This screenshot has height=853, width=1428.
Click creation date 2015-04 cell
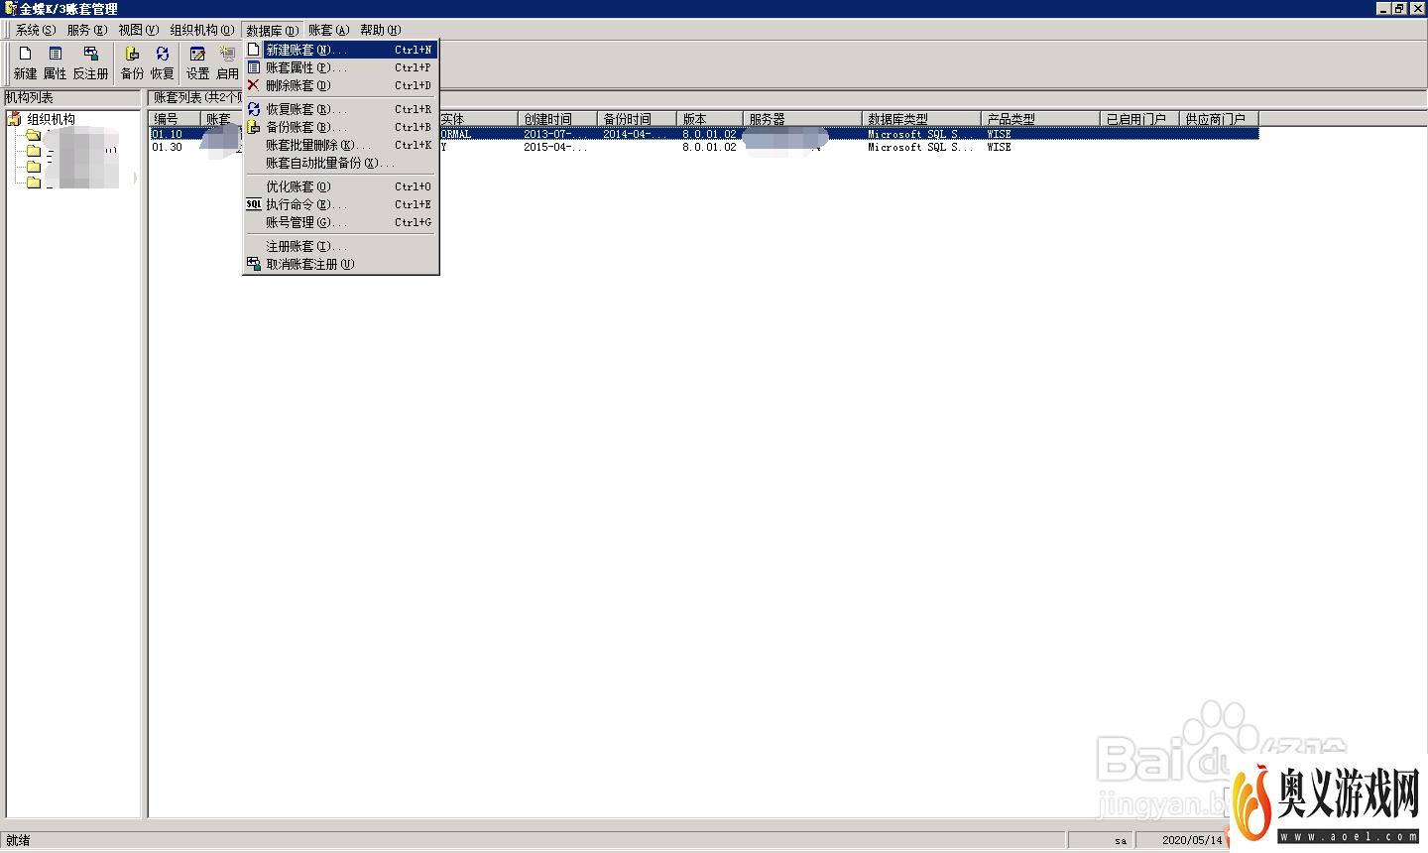point(555,147)
